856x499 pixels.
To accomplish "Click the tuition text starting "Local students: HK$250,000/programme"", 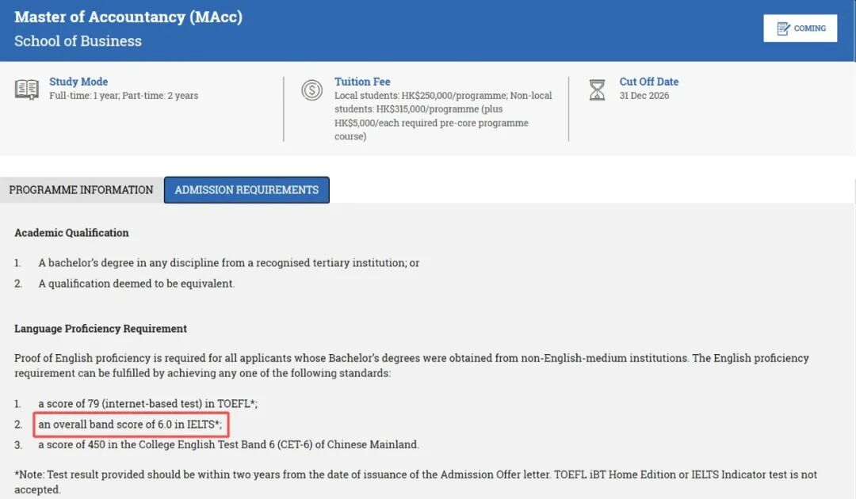I will pyautogui.click(x=443, y=116).
